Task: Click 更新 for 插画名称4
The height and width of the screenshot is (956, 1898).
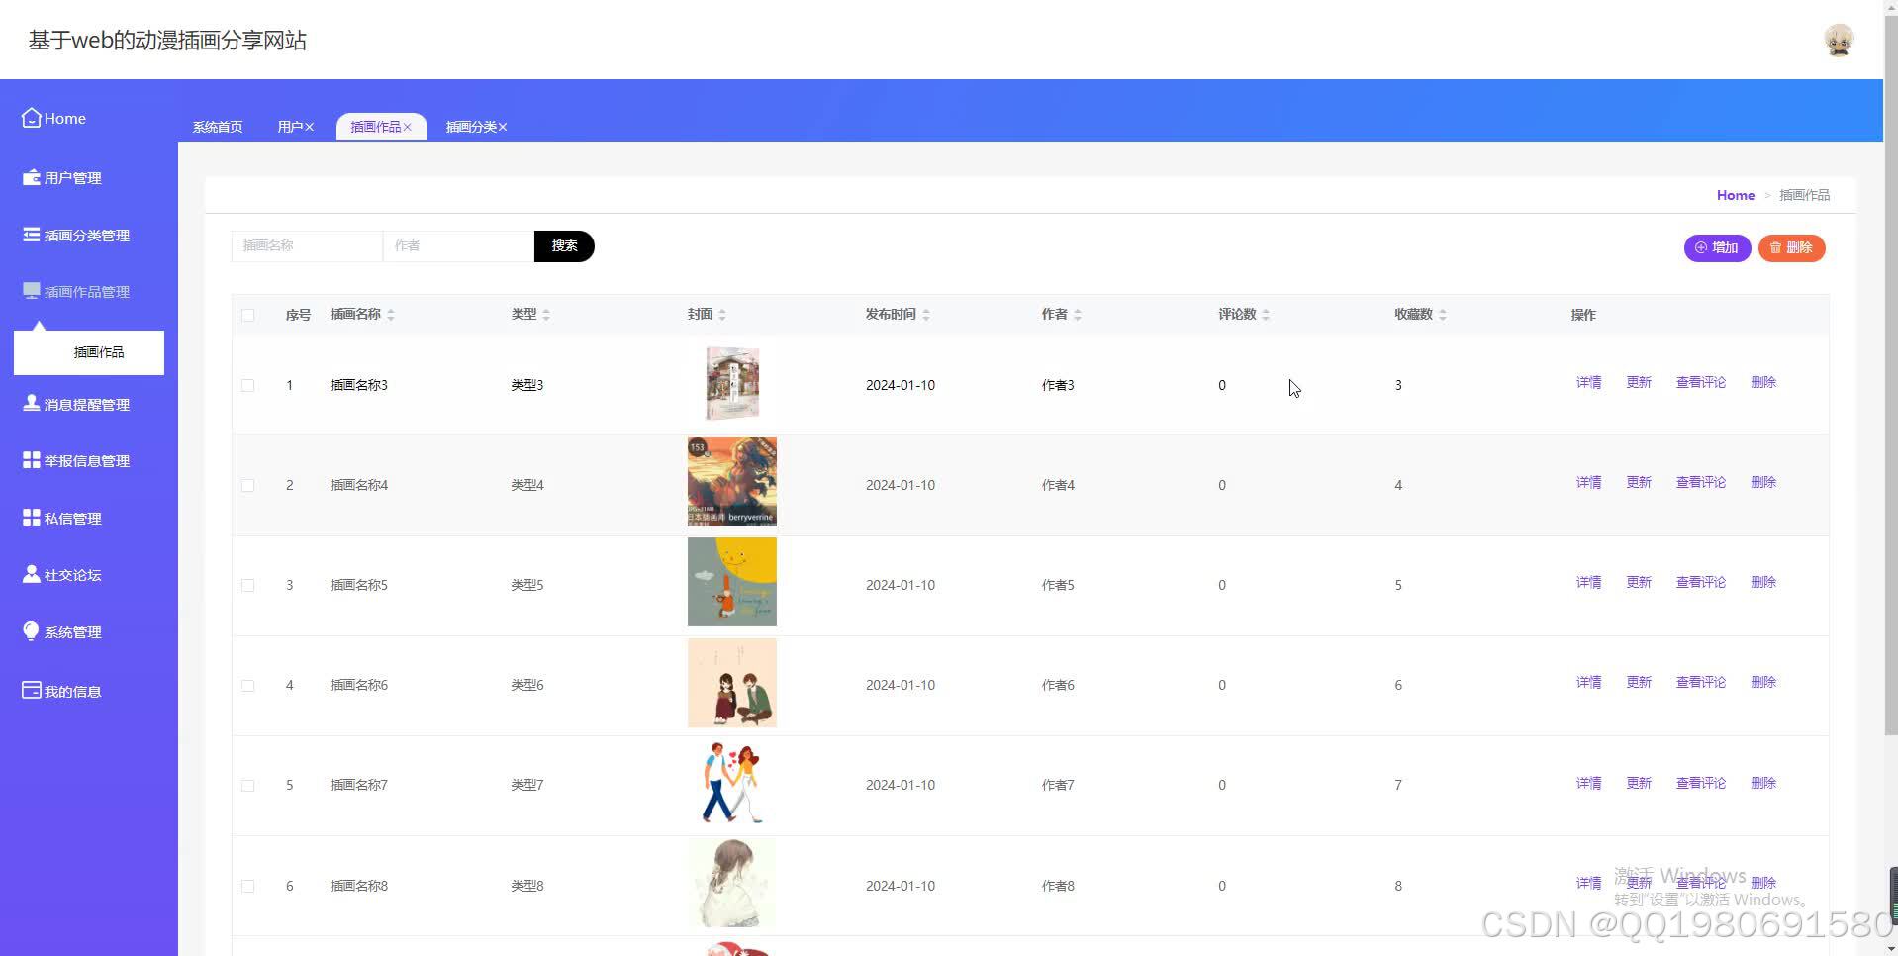Action: pyautogui.click(x=1639, y=482)
